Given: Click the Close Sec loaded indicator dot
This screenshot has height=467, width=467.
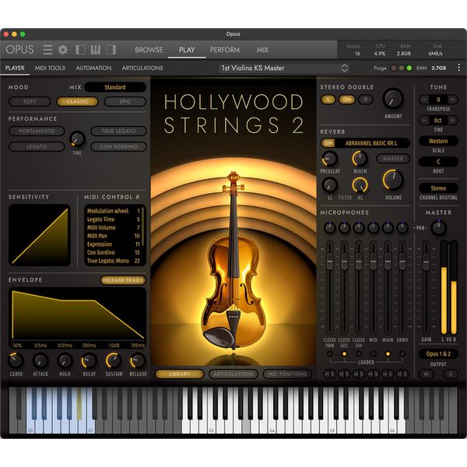Looking at the screenshot, I should tap(344, 354).
